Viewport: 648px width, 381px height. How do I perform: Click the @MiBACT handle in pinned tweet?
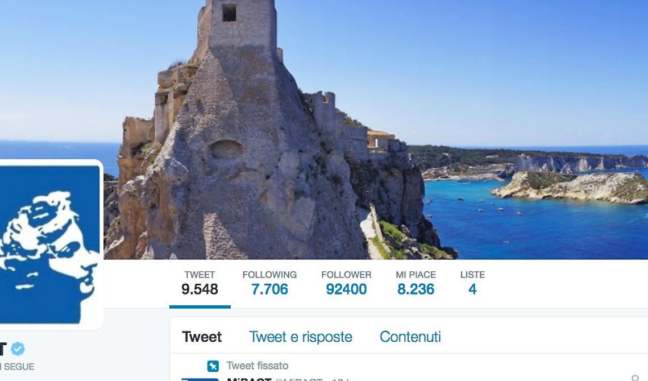click(298, 379)
